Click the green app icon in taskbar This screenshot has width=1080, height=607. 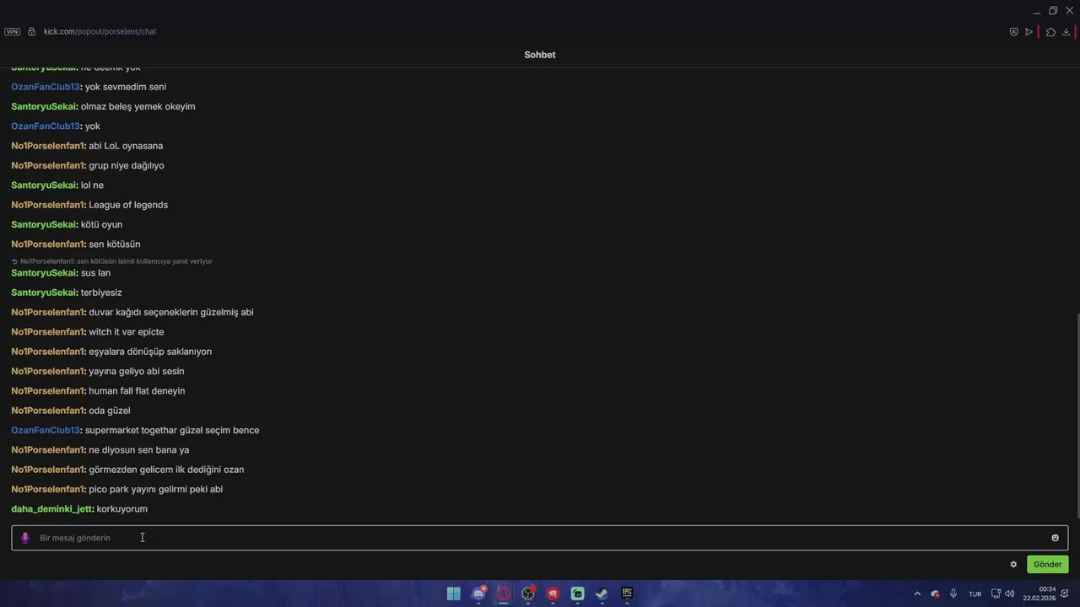coord(577,594)
